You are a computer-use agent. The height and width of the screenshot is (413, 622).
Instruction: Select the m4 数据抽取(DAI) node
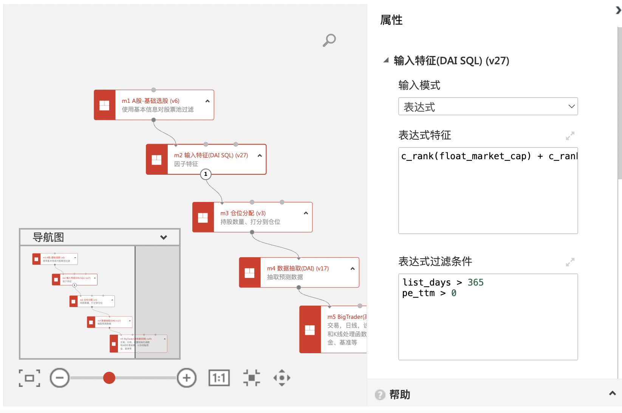click(x=299, y=272)
